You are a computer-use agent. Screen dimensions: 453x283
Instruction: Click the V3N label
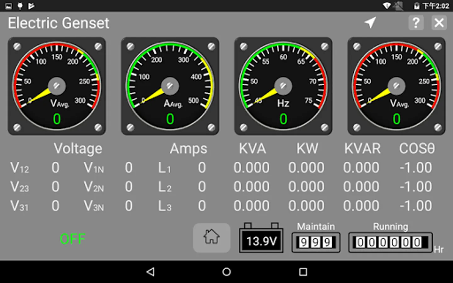click(94, 206)
